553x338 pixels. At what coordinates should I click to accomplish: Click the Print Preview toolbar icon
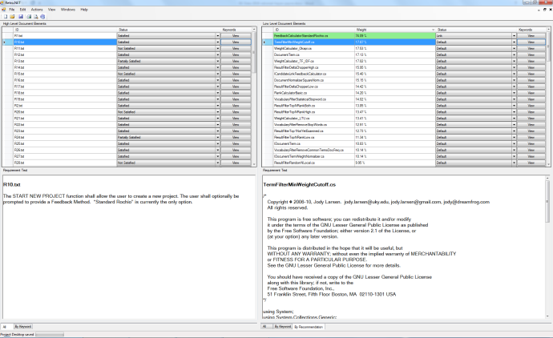coord(34,16)
